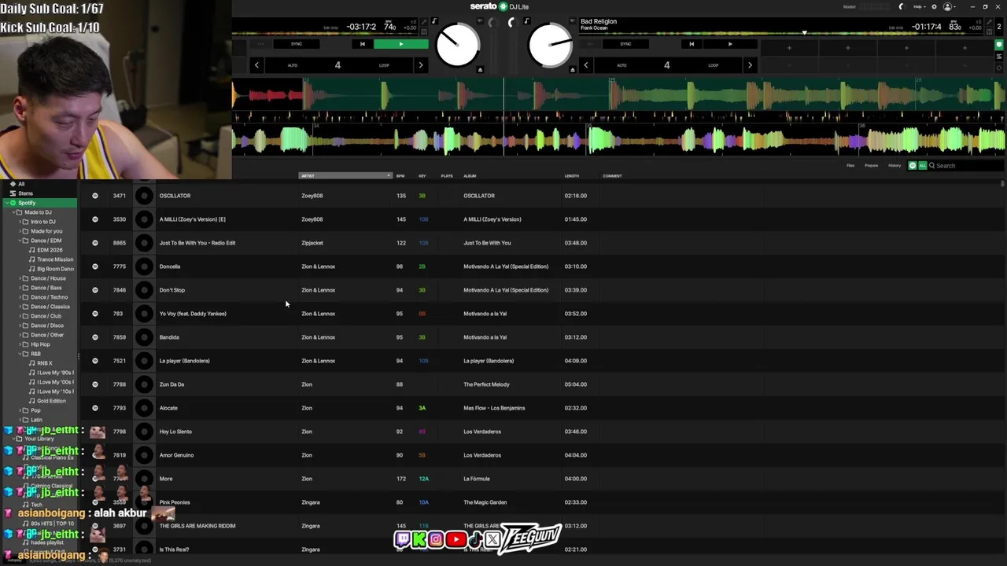Open the Gold Edition playlist
Image resolution: width=1007 pixels, height=566 pixels.
tap(51, 401)
